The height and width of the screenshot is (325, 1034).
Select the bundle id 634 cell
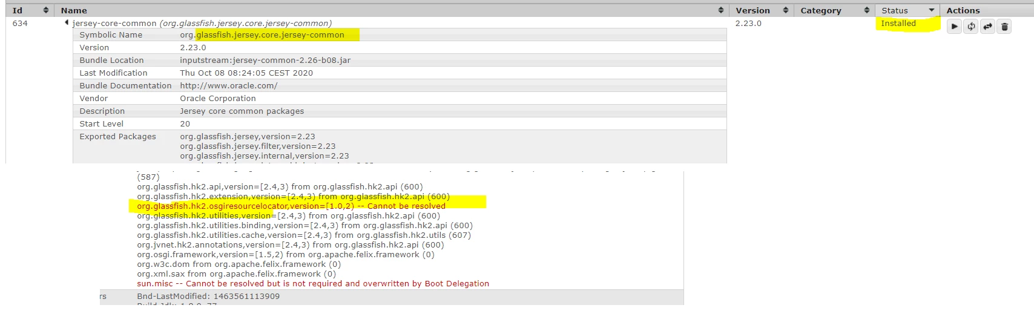point(20,23)
